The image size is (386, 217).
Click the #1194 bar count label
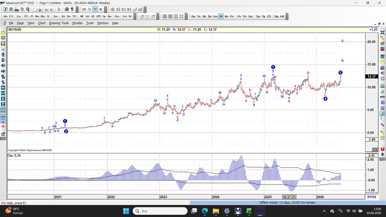pyautogui.click(x=372, y=197)
